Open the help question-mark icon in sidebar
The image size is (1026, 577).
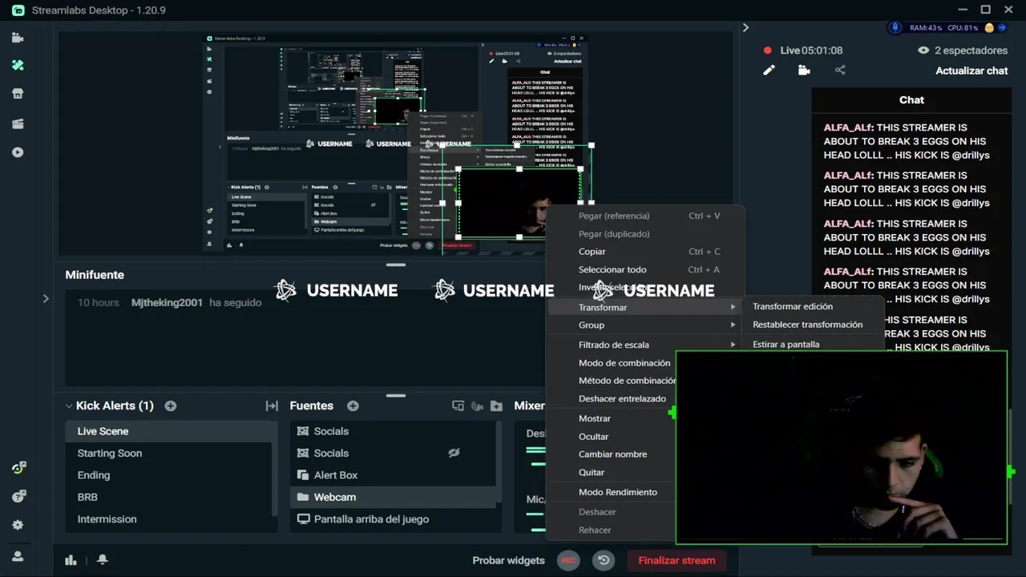click(x=18, y=497)
